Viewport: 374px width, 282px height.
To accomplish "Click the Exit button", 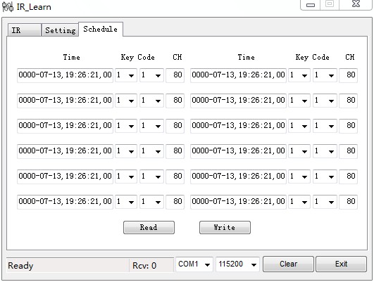I will pyautogui.click(x=341, y=264).
